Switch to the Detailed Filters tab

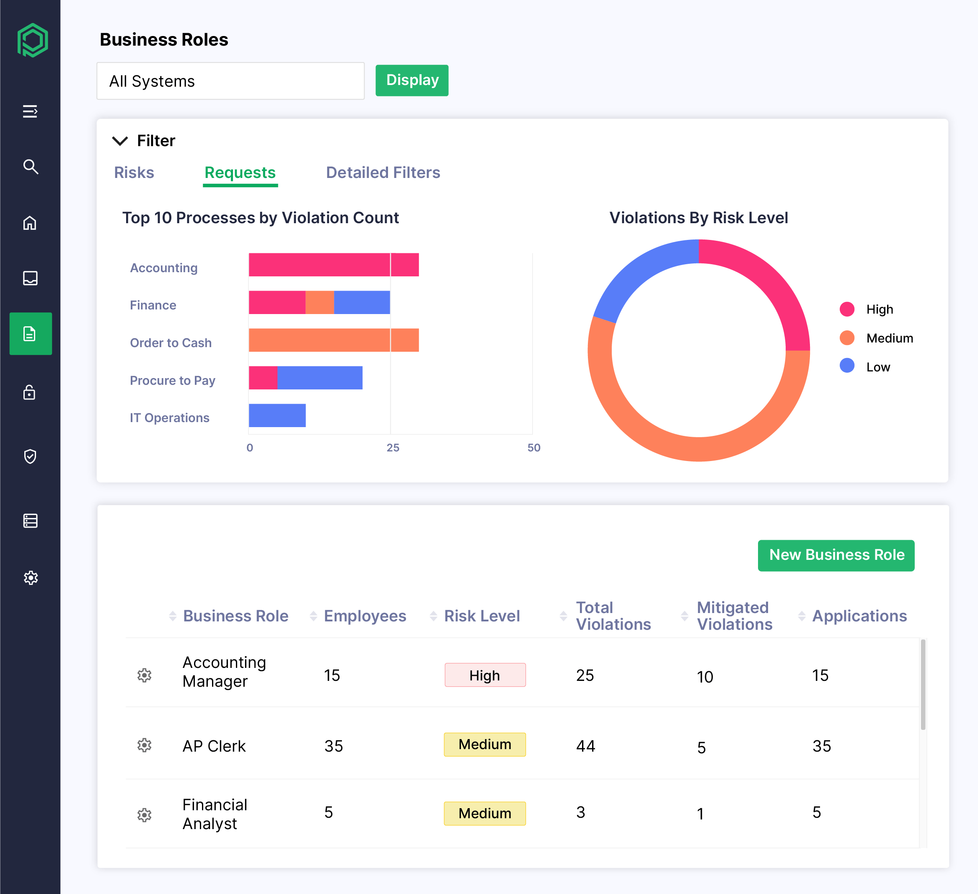click(383, 173)
